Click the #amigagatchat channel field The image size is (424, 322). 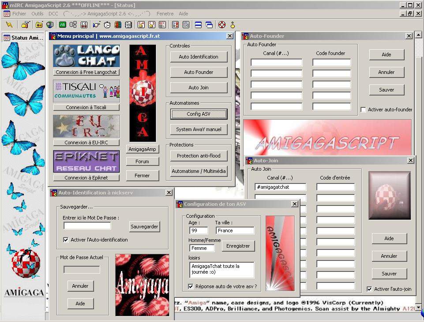coord(281,187)
